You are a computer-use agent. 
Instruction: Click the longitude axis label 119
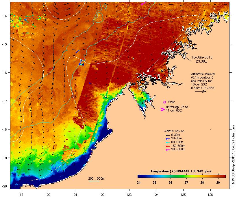coord(21,195)
